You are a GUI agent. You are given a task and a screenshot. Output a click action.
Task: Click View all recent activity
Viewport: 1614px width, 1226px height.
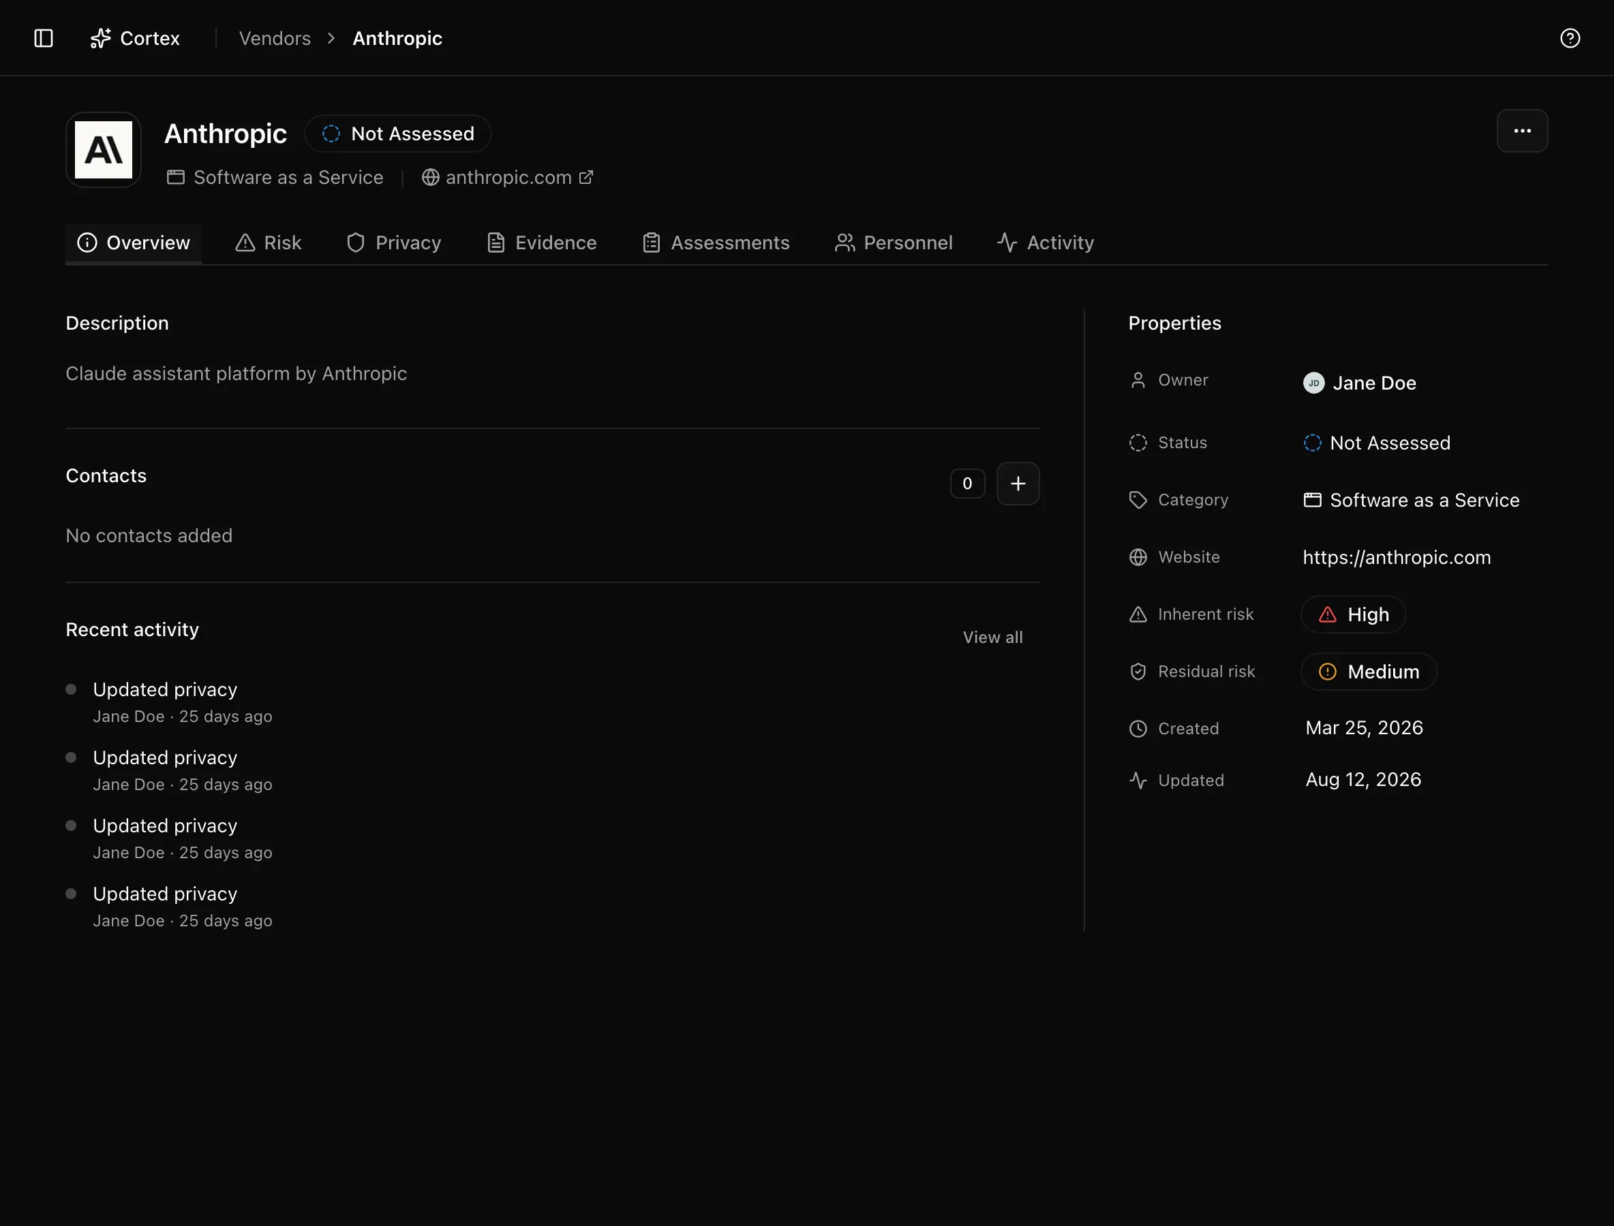[x=992, y=637]
